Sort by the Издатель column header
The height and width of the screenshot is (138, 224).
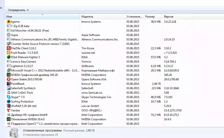click(x=102, y=16)
